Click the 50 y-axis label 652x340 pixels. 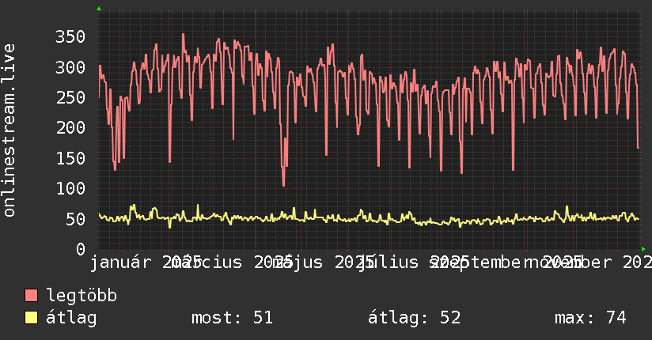pyautogui.click(x=75, y=219)
